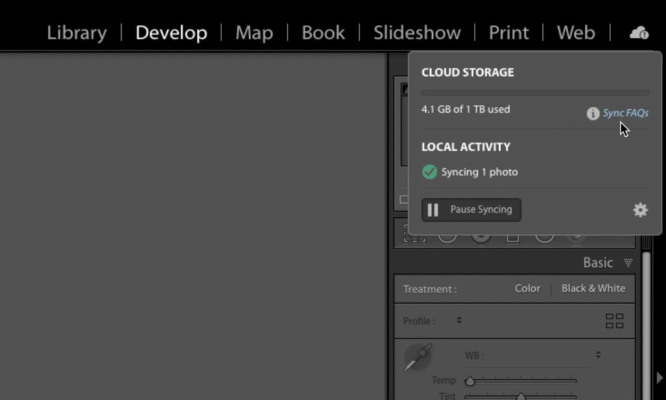This screenshot has height=400, width=666.
Task: Select the Crop Overlay tool
Action: [414, 234]
